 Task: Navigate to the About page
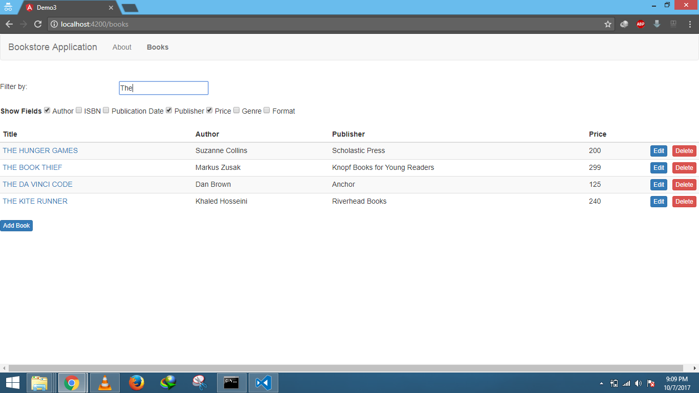pyautogui.click(x=122, y=47)
